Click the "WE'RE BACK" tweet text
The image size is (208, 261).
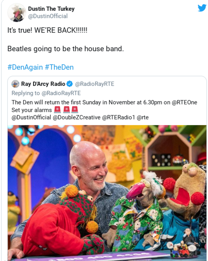47,31
